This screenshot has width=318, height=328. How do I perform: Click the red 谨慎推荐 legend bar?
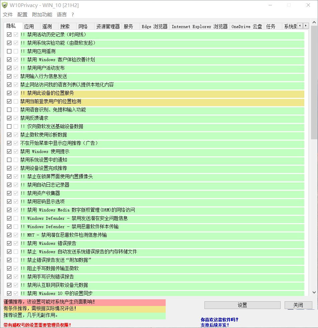click(x=85, y=302)
